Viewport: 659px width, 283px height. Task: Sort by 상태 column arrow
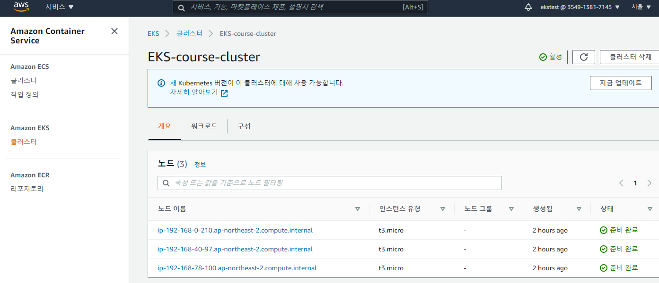pos(650,209)
